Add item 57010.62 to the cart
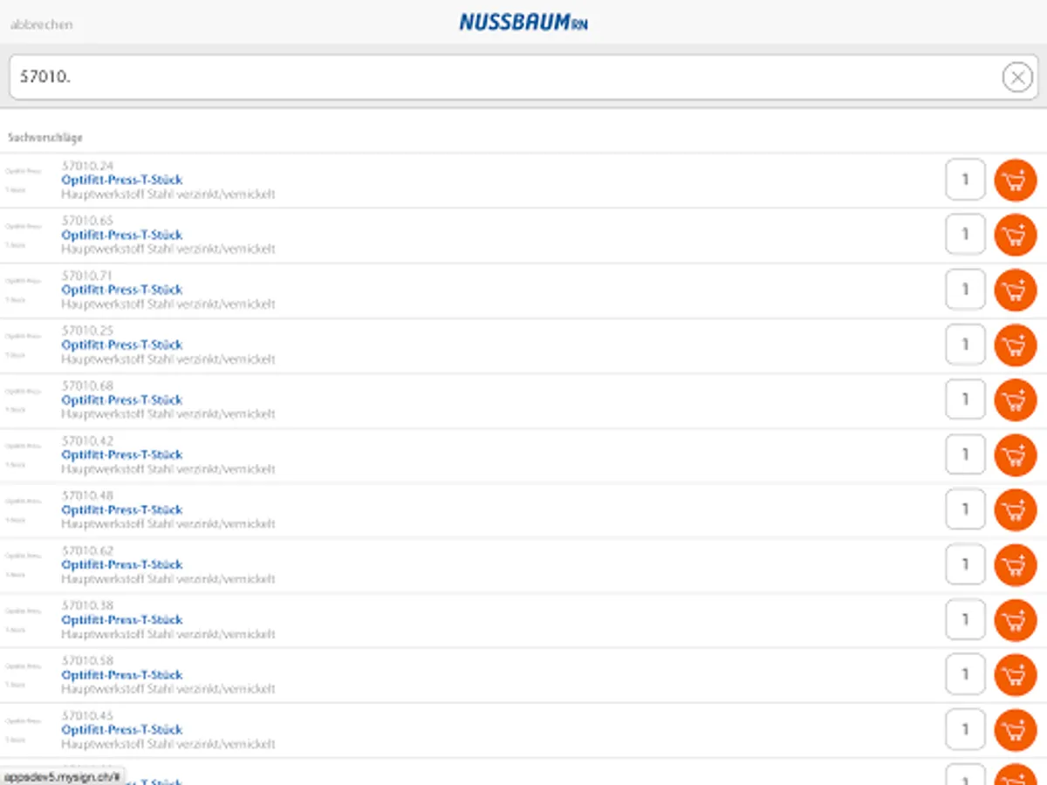The height and width of the screenshot is (785, 1047). click(1016, 565)
